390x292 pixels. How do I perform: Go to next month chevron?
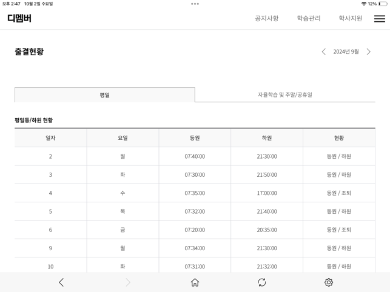[x=369, y=51]
